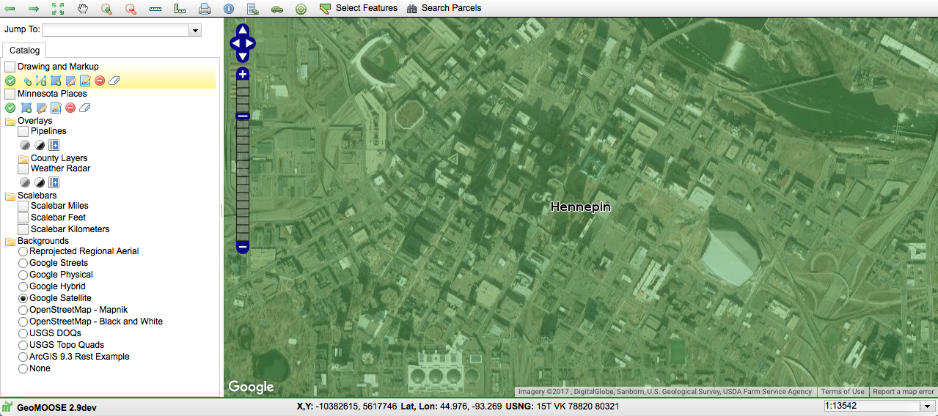938x416 pixels.
Task: Pan the map south arrow
Action: tap(243, 56)
